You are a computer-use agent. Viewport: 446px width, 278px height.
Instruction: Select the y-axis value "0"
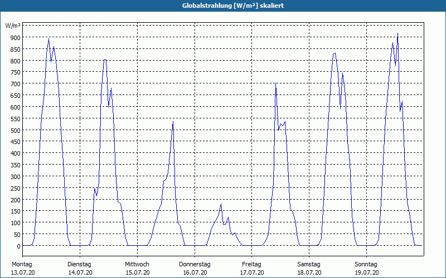click(18, 246)
